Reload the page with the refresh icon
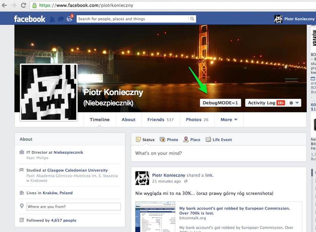Screen dimensions: 316x232 [24, 5]
